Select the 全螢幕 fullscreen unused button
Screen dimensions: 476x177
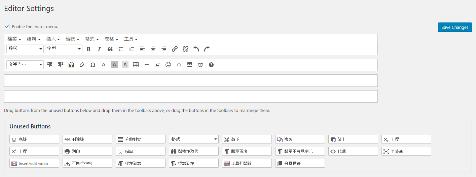pyautogui.click(x=406, y=151)
